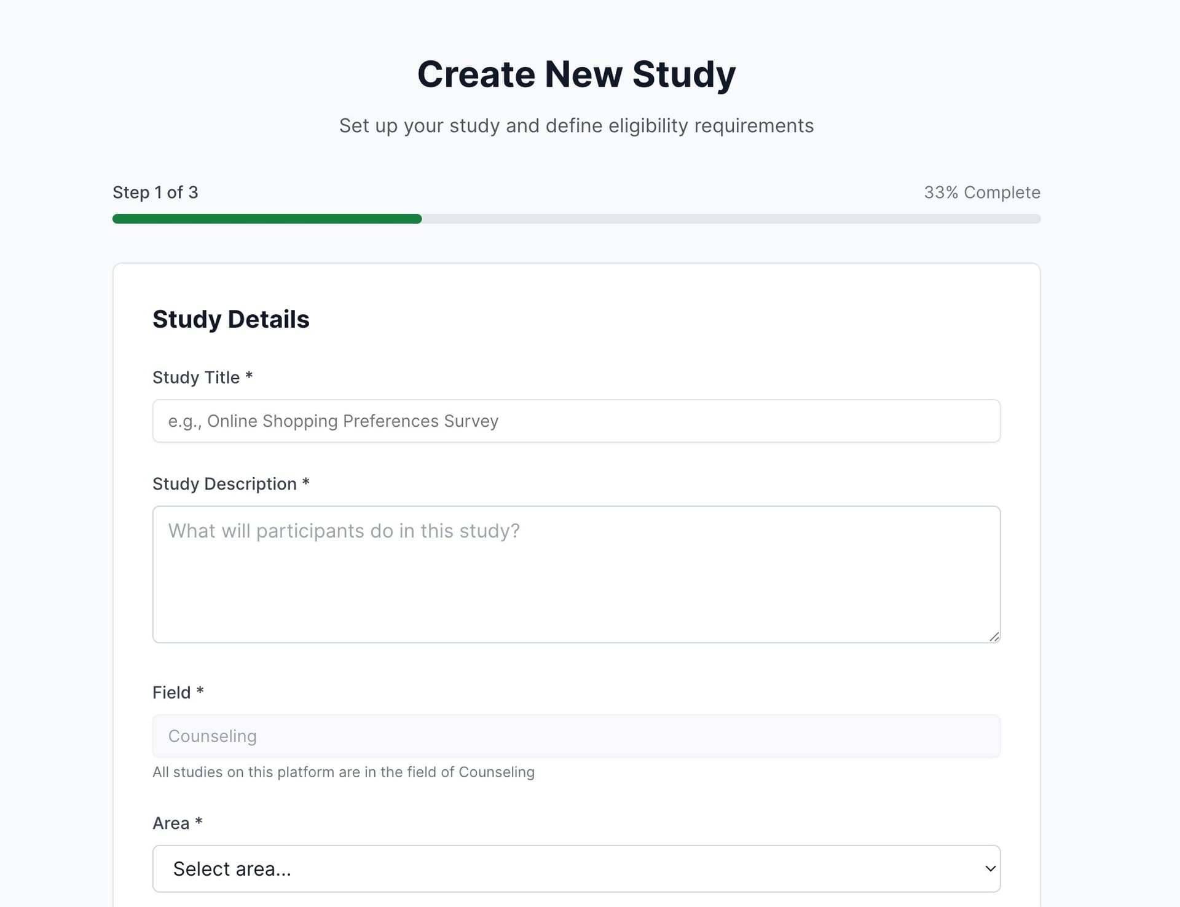Click the Online Shopping Preferences placeholder text
The image size is (1180, 907).
coord(332,421)
